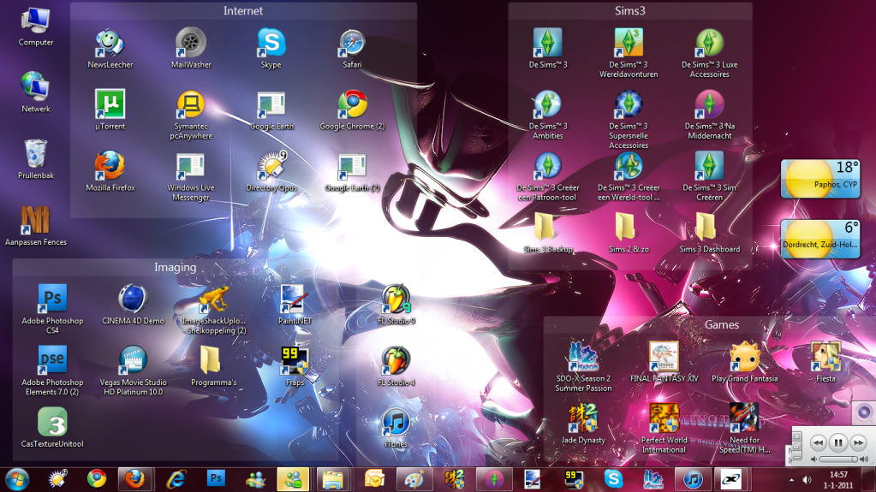Open the Sims 2 & zo folder

[629, 233]
